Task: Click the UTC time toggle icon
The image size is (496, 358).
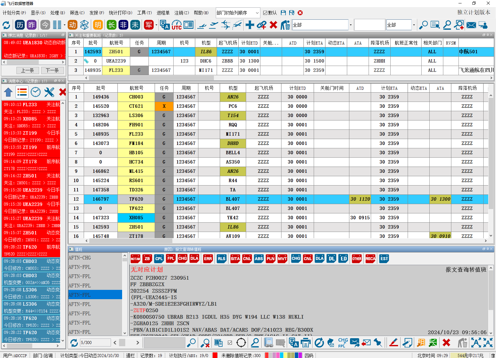Action: (x=177, y=25)
